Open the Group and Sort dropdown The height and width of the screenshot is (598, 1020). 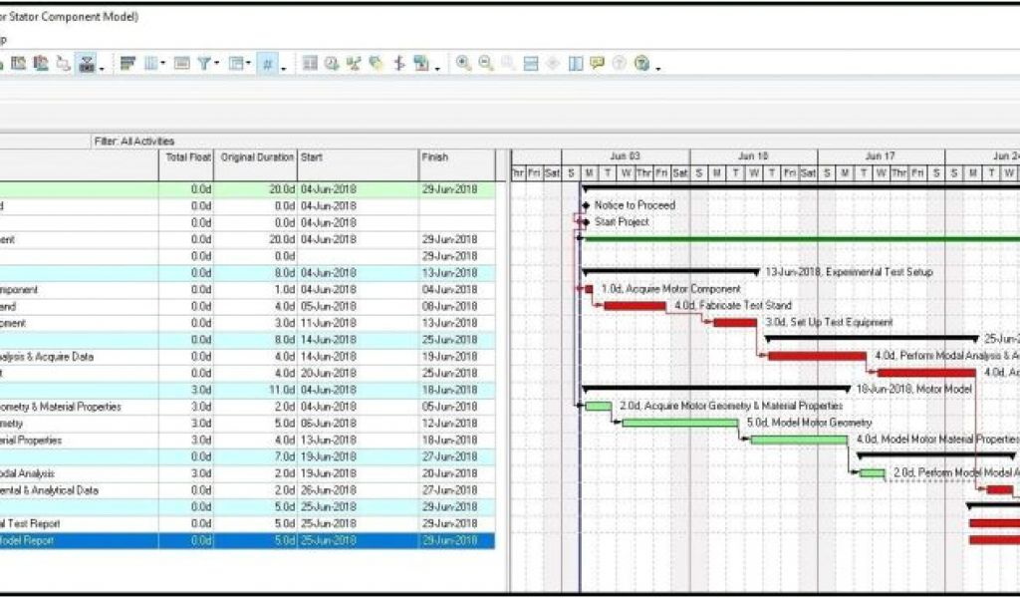(x=239, y=64)
